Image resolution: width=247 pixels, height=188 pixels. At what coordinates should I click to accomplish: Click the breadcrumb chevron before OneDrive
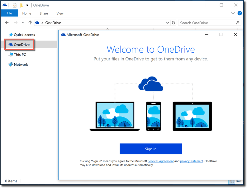coord(42,23)
